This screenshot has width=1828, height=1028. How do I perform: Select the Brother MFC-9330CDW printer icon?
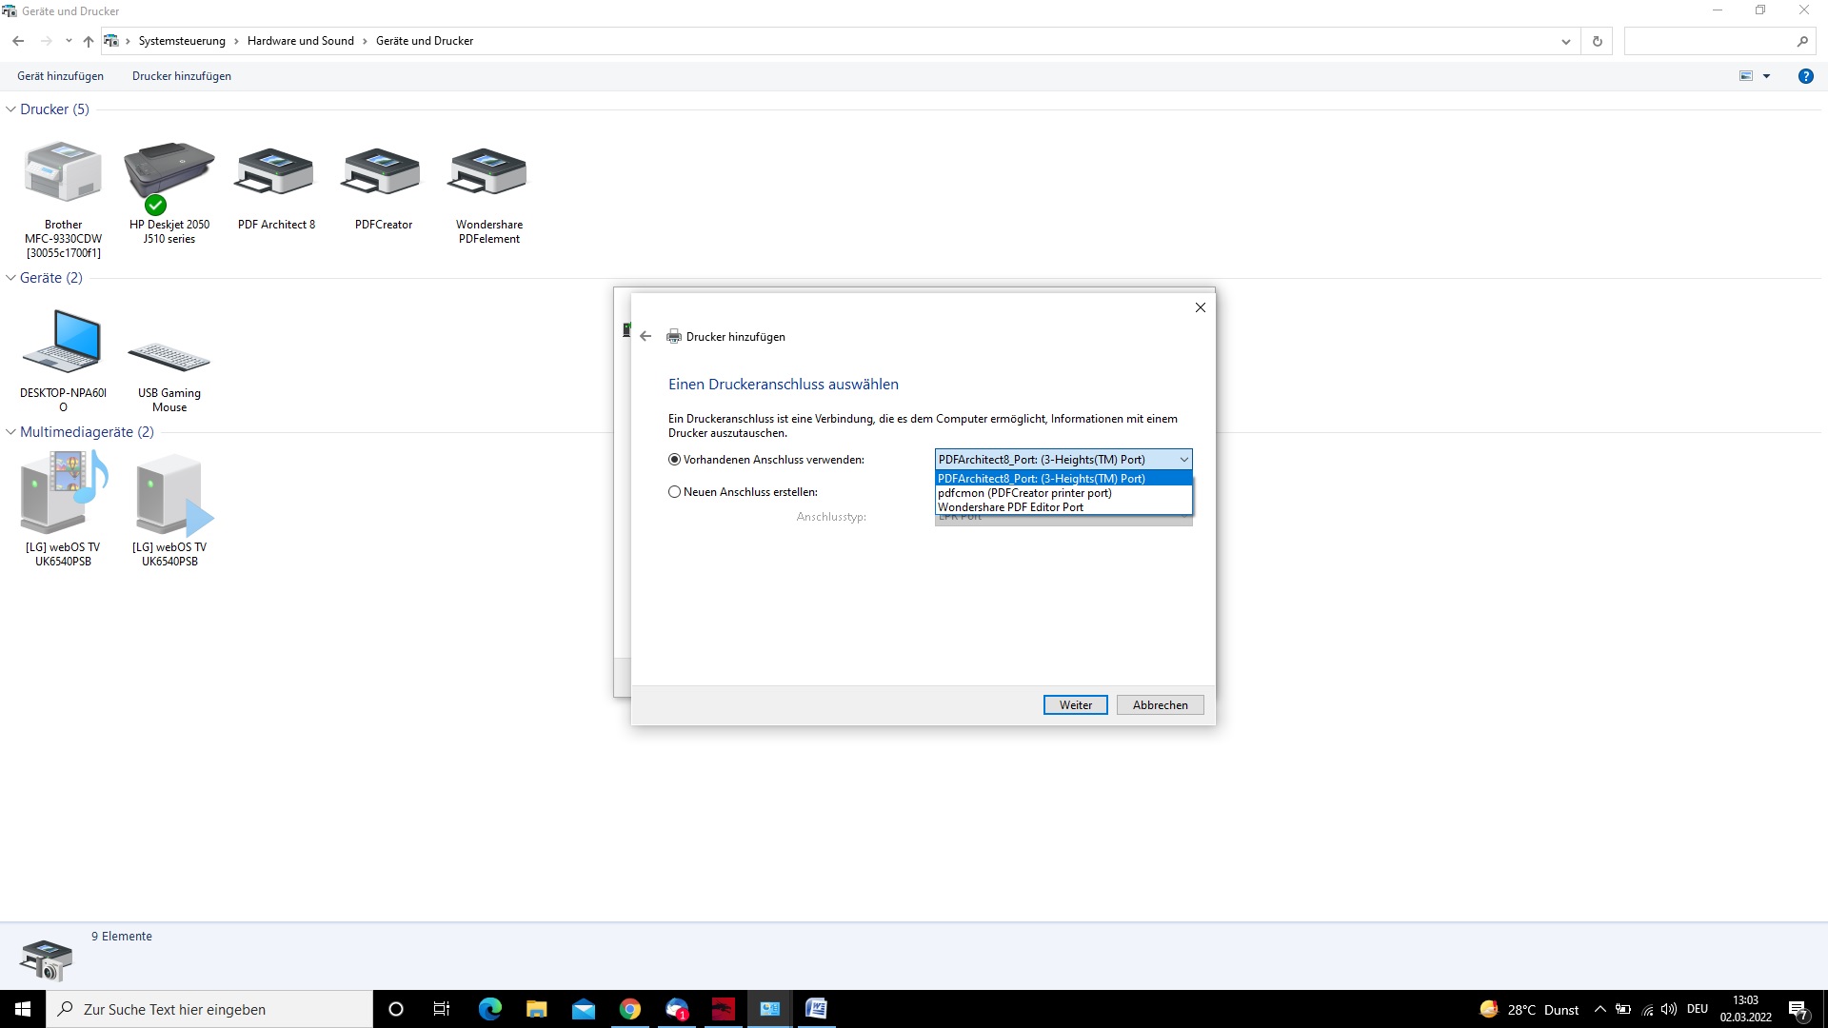pos(63,173)
